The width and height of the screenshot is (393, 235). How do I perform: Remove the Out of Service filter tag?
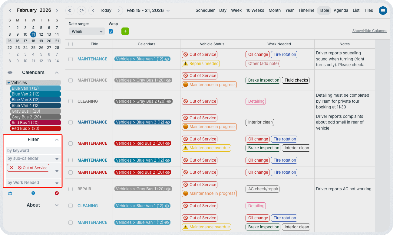(x=12, y=168)
